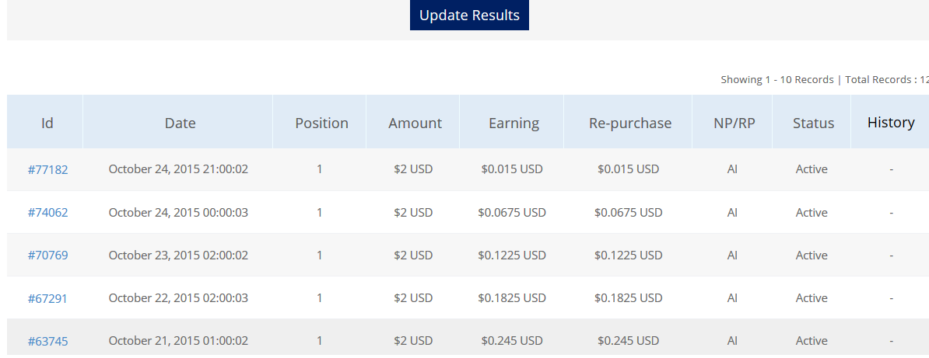The height and width of the screenshot is (358, 929).
Task: Open record link #70769
Action: 47,255
